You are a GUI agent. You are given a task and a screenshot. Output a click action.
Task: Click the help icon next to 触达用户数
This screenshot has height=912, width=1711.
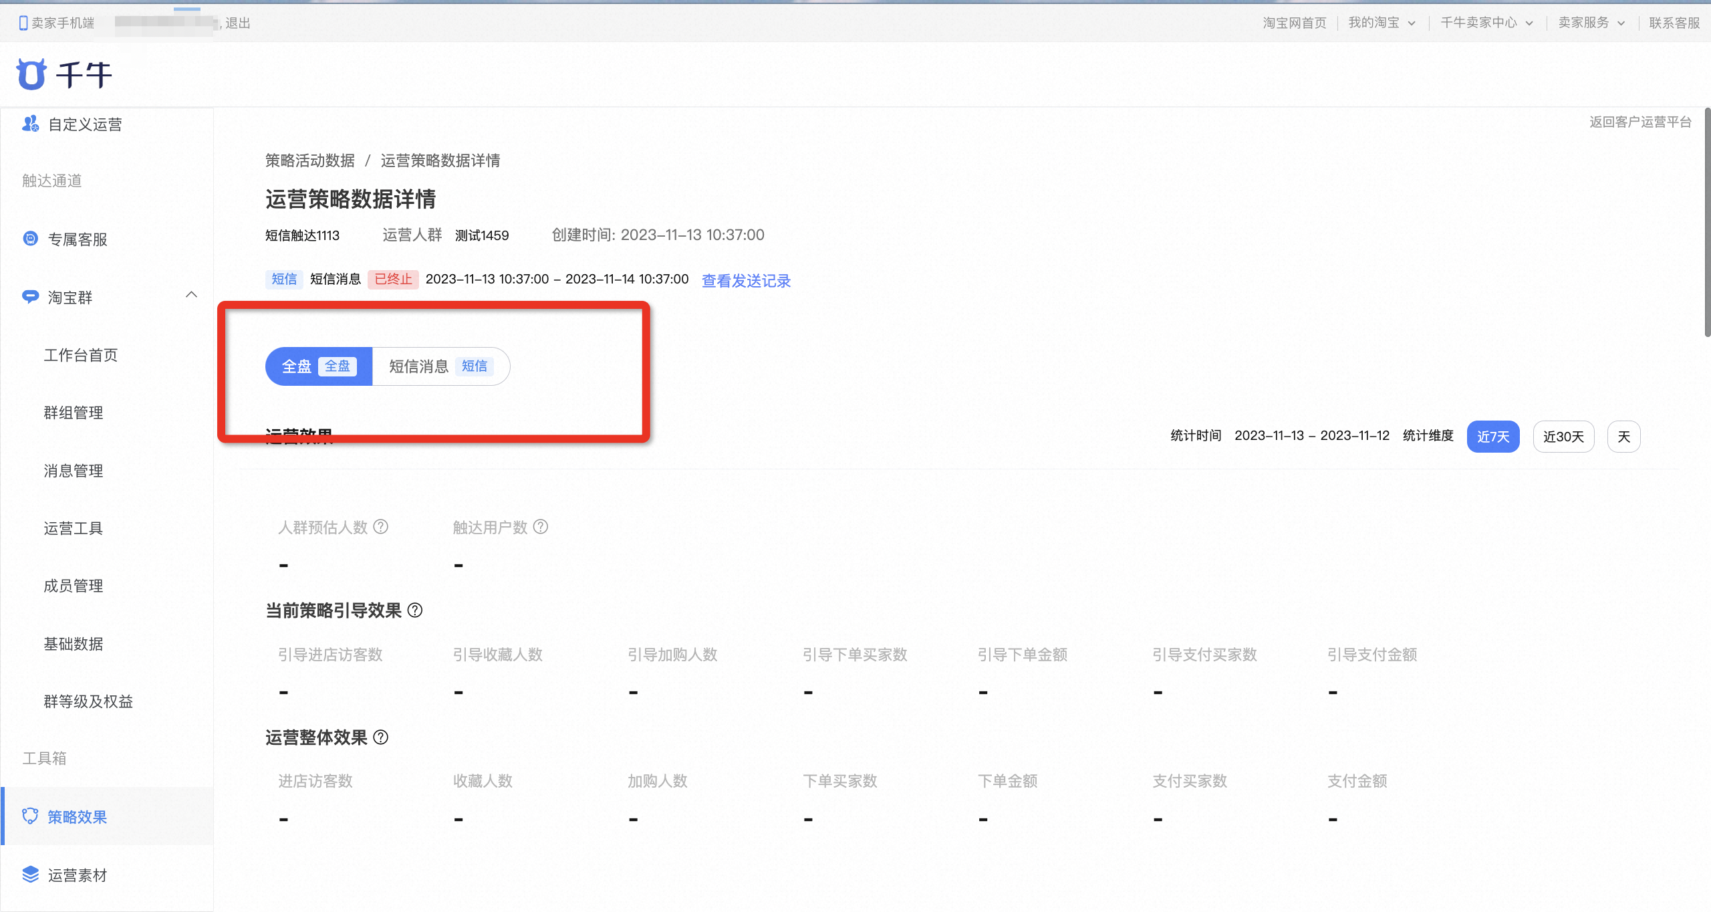(541, 527)
